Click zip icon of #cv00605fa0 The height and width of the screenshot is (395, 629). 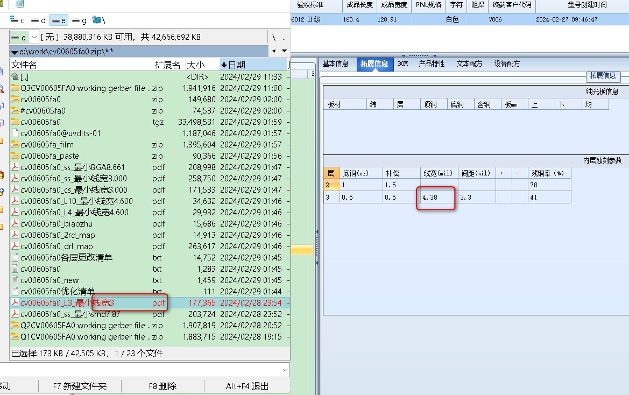[15, 110]
